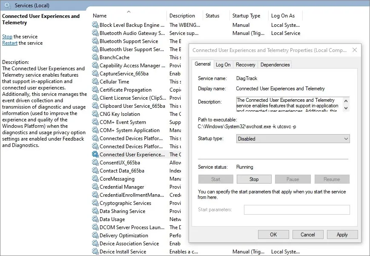Viewport: 370px width, 256px height.
Task: Click the COM+ Event System service icon
Action: click(95, 122)
